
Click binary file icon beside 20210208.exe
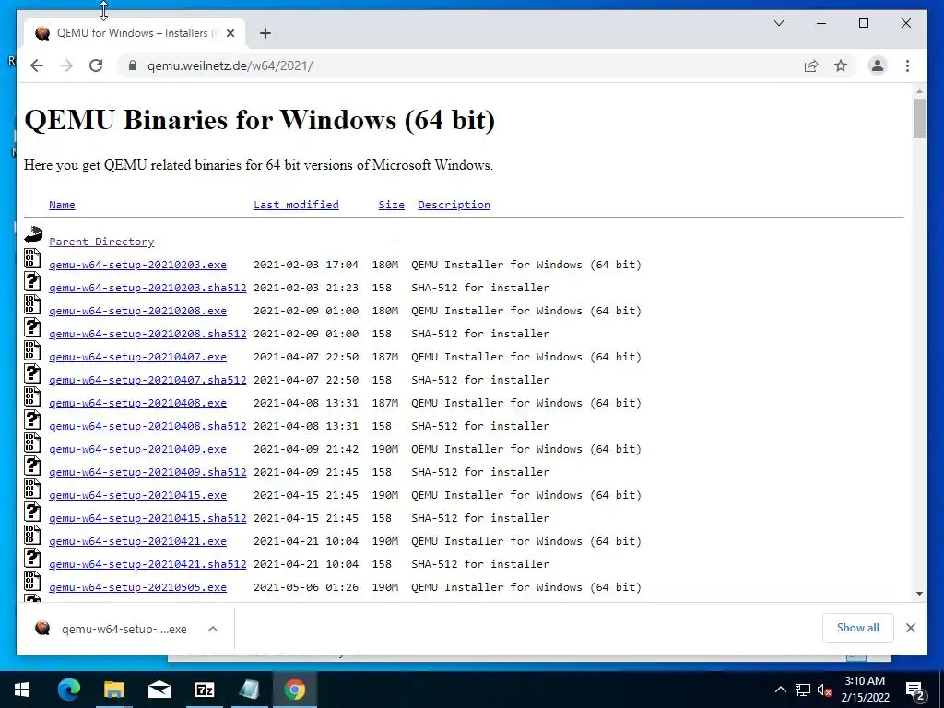[x=32, y=304]
